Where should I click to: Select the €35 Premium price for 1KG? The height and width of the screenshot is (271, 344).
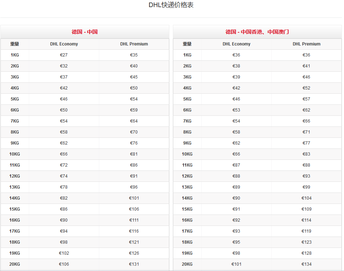click(134, 55)
